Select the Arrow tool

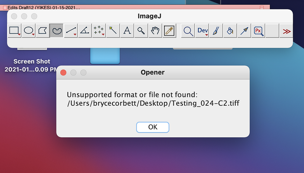(x=244, y=31)
